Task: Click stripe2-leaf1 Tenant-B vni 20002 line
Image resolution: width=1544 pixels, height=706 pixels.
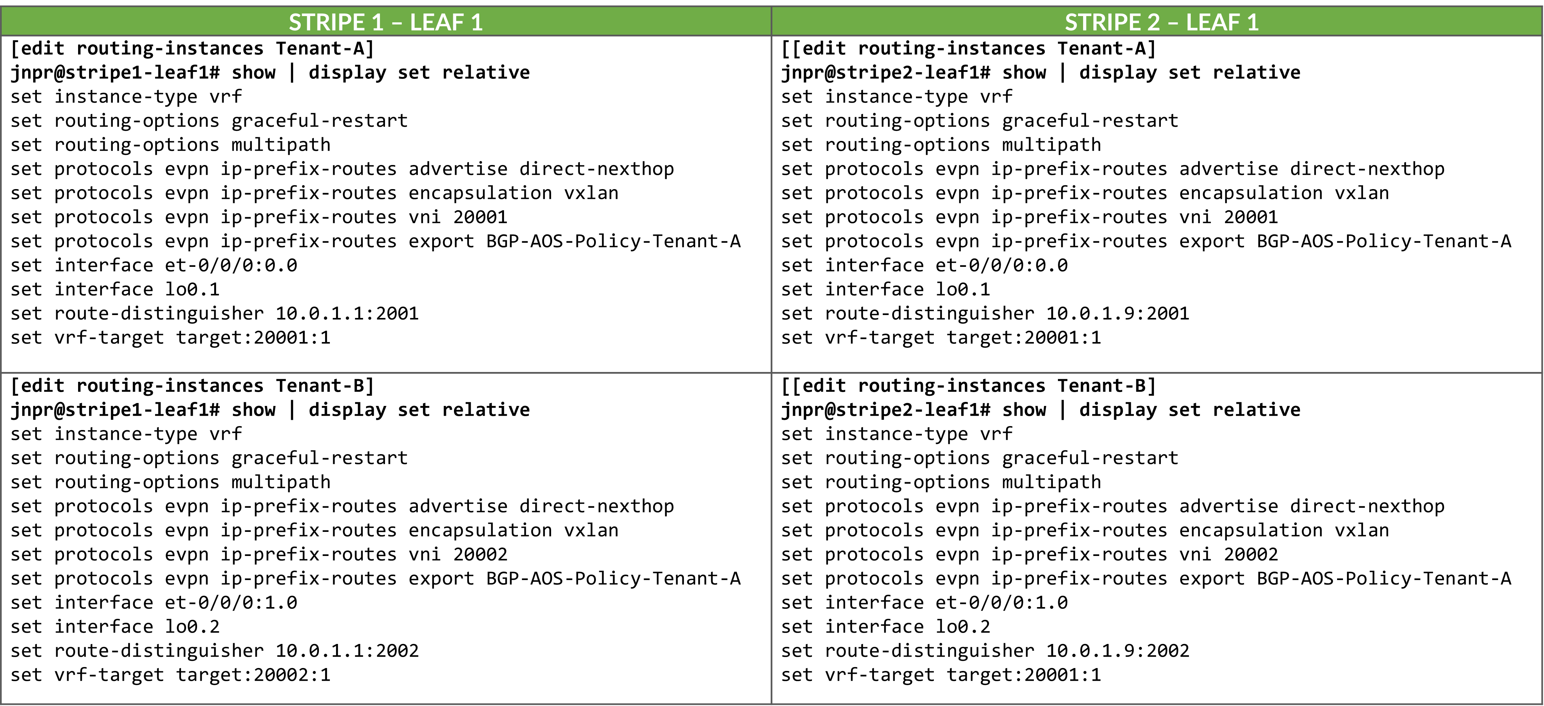Action: pyautogui.click(x=1029, y=554)
